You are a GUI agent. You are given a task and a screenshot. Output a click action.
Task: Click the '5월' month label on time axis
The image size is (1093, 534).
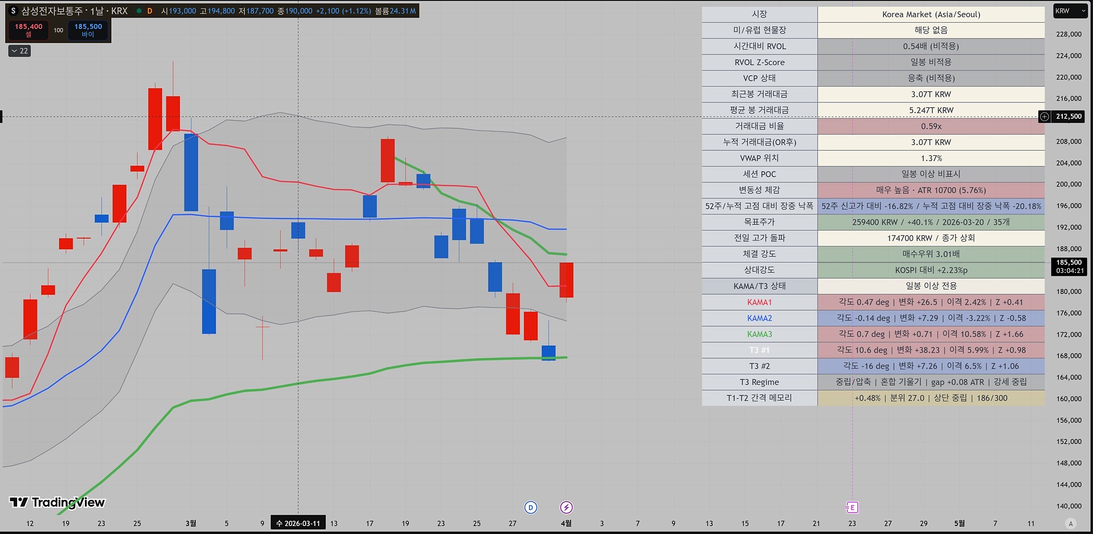(x=959, y=523)
